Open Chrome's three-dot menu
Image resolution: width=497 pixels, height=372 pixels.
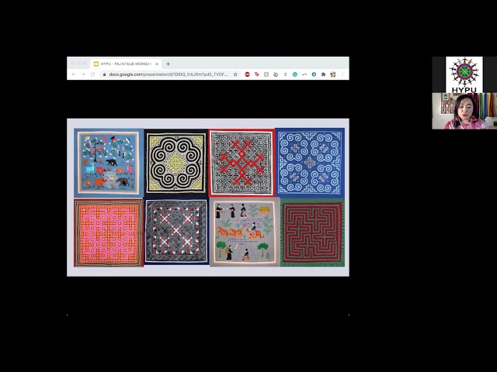(342, 74)
